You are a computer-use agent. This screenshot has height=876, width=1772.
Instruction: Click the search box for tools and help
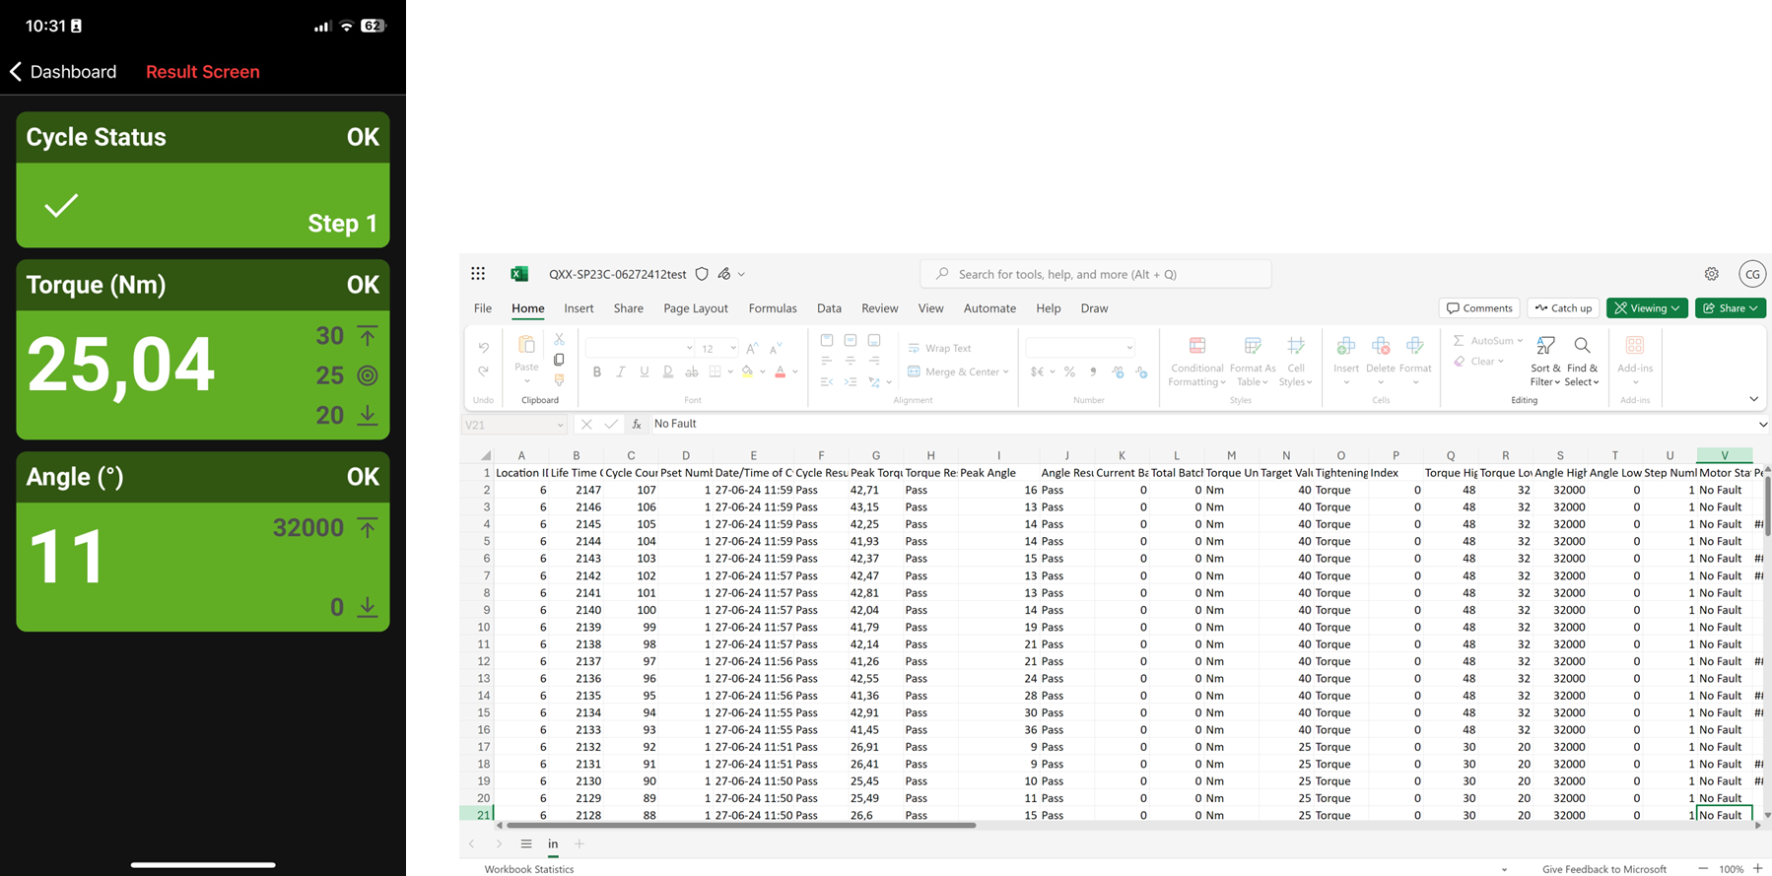(1094, 274)
